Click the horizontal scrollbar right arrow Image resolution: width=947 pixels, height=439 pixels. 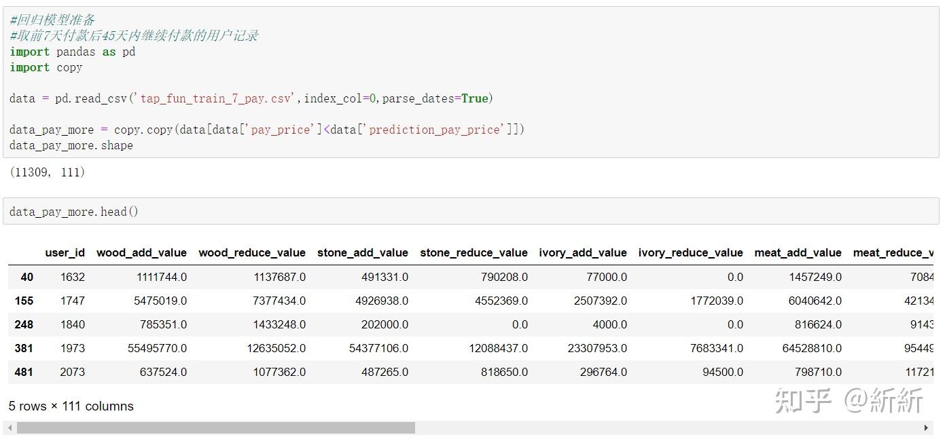click(x=926, y=428)
